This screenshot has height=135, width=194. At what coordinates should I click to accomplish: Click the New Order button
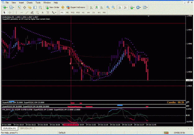pos(52,7)
